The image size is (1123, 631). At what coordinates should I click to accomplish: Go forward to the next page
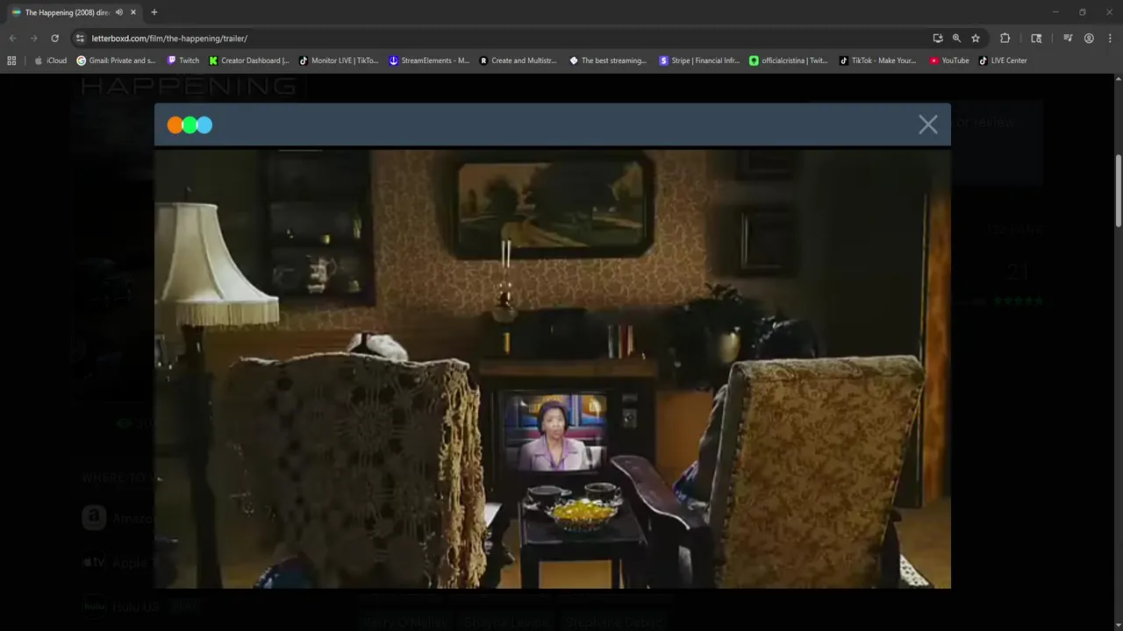[33, 39]
